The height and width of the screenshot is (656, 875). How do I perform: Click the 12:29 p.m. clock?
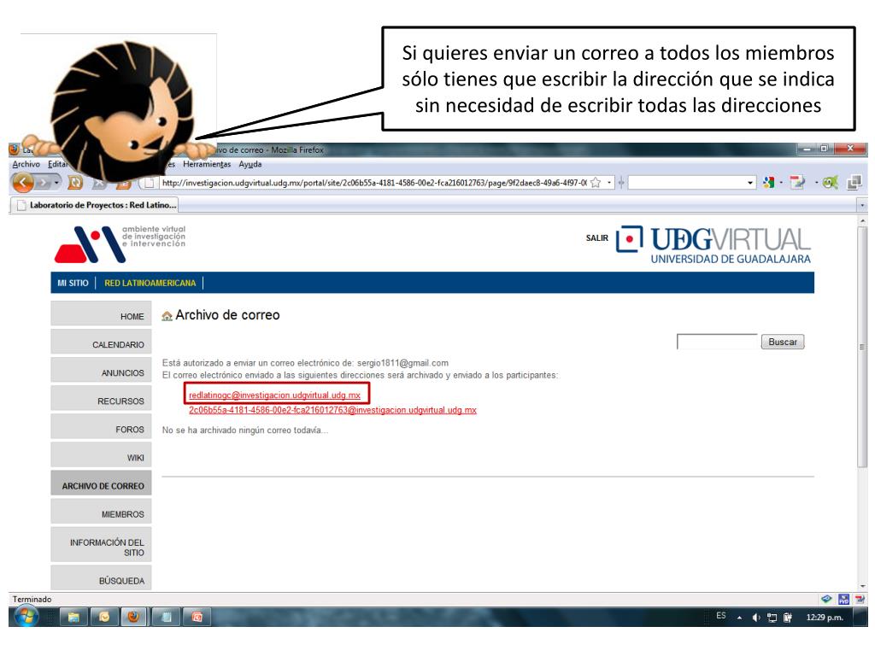(x=825, y=617)
